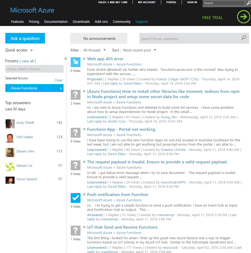Click question mark icon for request payload thread

[75, 165]
